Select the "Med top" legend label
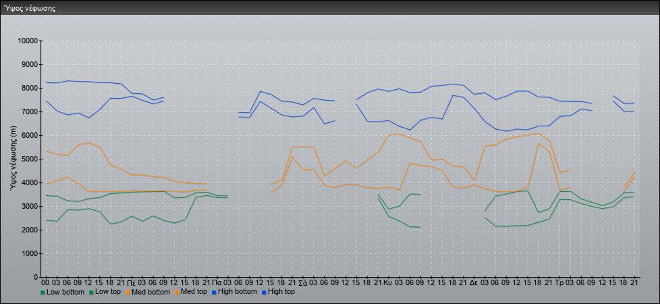This screenshot has height=304, width=660. 194,291
